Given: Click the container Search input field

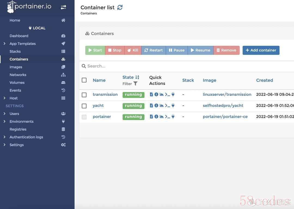Looking at the screenshot, I should click(x=188, y=66).
